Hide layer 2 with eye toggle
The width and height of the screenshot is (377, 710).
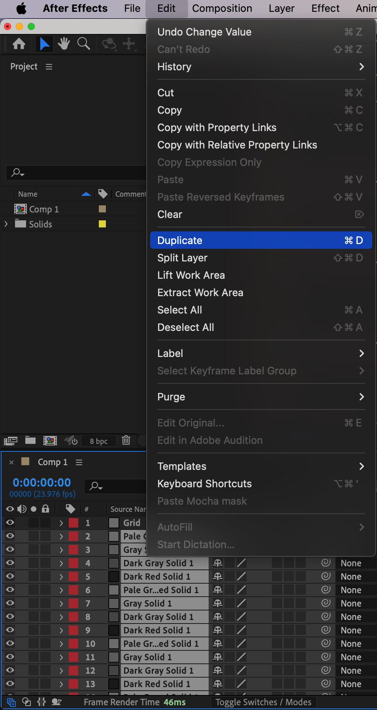pyautogui.click(x=10, y=536)
